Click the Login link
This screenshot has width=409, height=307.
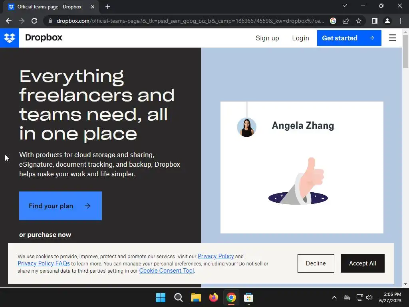(x=300, y=38)
